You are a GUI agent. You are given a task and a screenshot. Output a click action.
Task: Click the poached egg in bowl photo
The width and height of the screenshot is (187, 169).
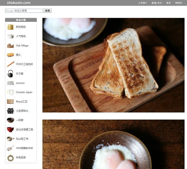(x=113, y=144)
